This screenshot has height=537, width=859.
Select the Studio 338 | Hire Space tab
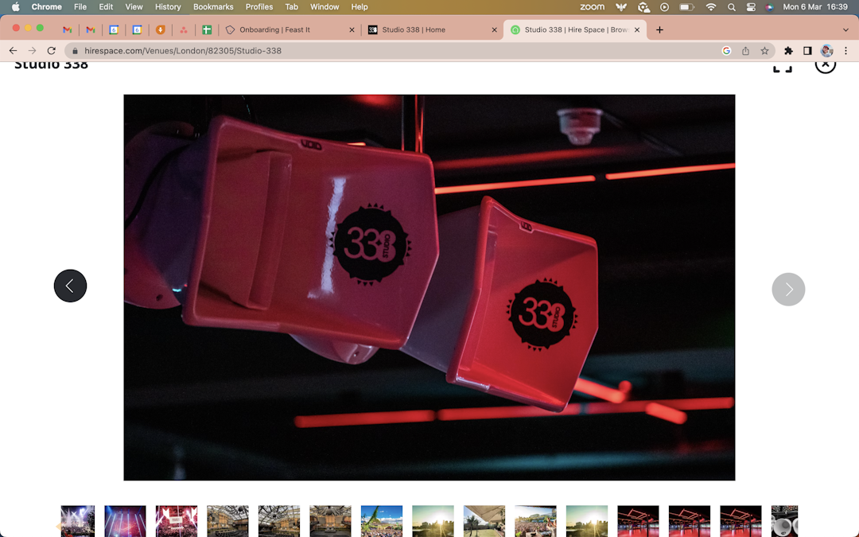pos(575,29)
